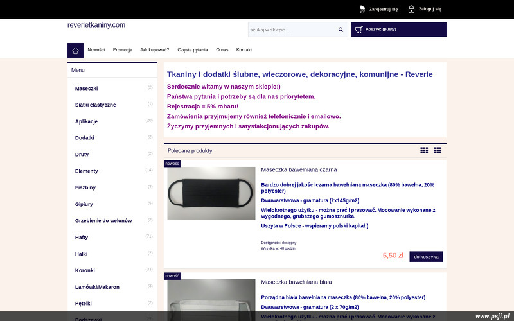Viewport: 514px width, 321px height.
Task: Click the login padlock icon
Action: [x=411, y=9]
